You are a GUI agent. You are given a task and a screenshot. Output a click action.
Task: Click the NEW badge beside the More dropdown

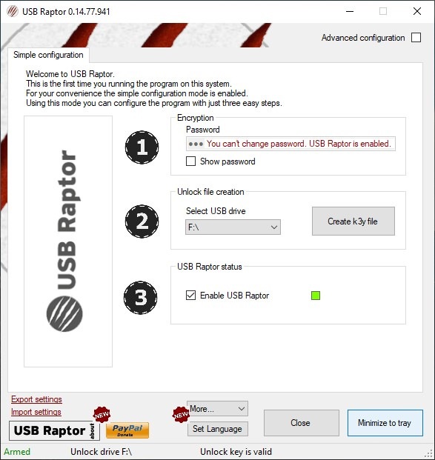point(181,415)
